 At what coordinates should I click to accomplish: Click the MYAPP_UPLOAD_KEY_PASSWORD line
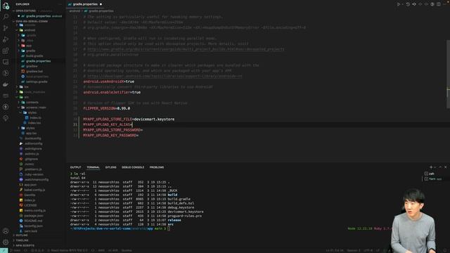coord(111,136)
